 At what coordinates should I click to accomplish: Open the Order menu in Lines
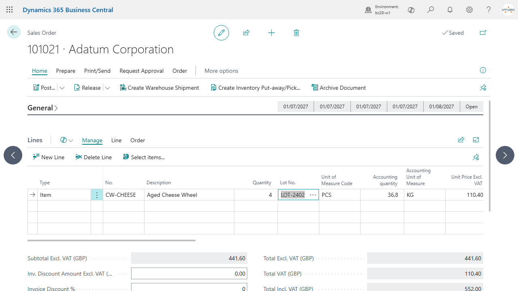(138, 140)
